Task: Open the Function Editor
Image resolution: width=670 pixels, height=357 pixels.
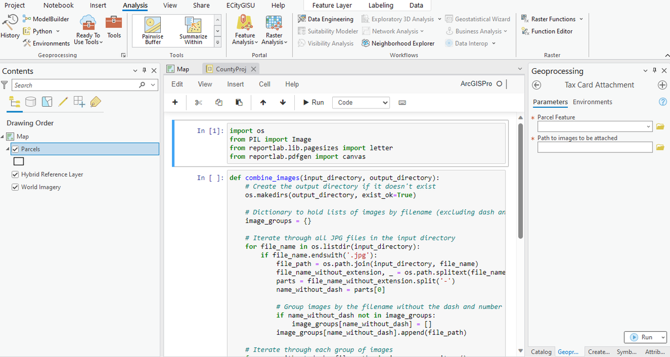Action: [x=547, y=31]
